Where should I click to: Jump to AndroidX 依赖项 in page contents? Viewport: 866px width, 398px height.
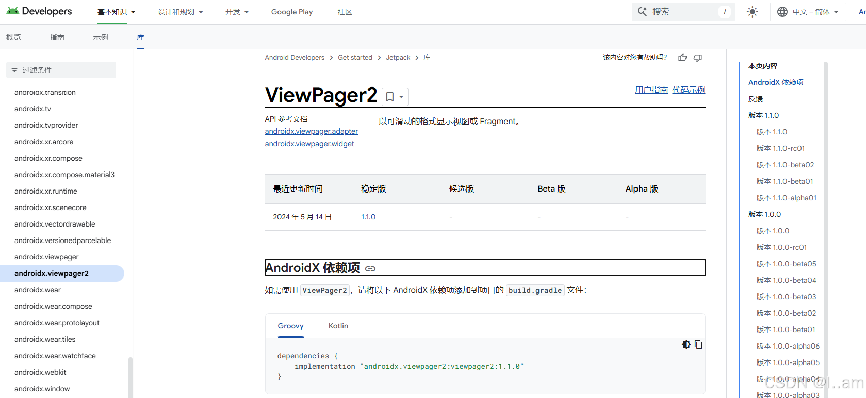coord(776,82)
